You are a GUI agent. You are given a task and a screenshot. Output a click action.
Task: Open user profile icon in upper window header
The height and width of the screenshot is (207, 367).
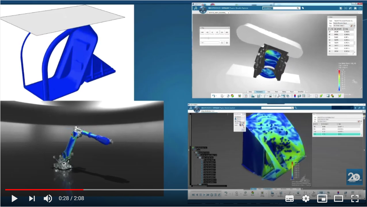(x=341, y=8)
